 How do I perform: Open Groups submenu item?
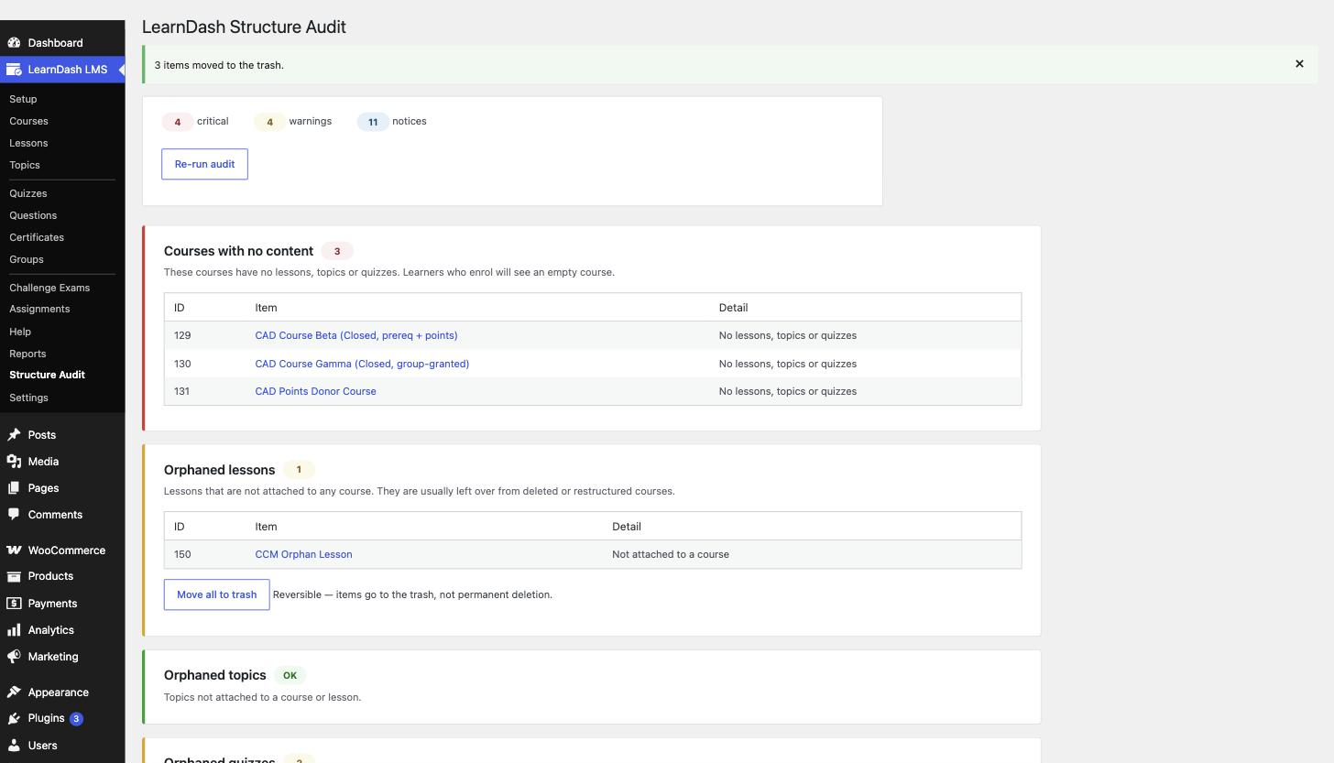27,259
